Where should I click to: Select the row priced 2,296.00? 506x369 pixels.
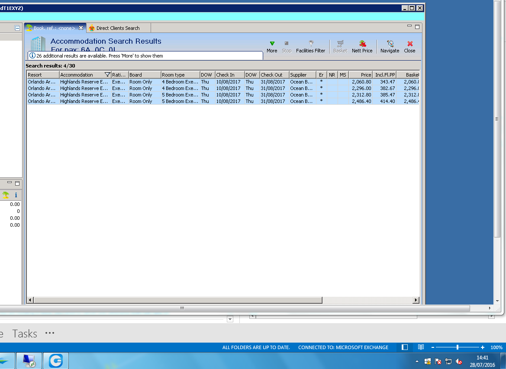(x=223, y=88)
